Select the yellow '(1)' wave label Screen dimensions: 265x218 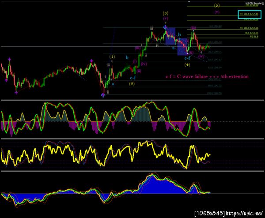(112, 57)
